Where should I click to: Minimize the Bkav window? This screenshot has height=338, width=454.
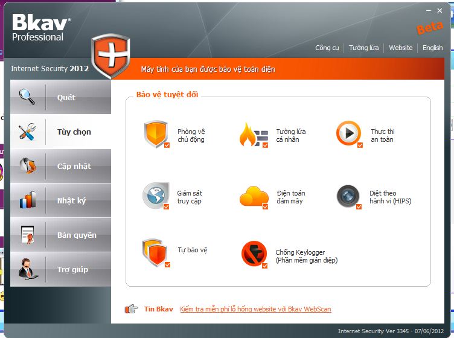(x=429, y=11)
